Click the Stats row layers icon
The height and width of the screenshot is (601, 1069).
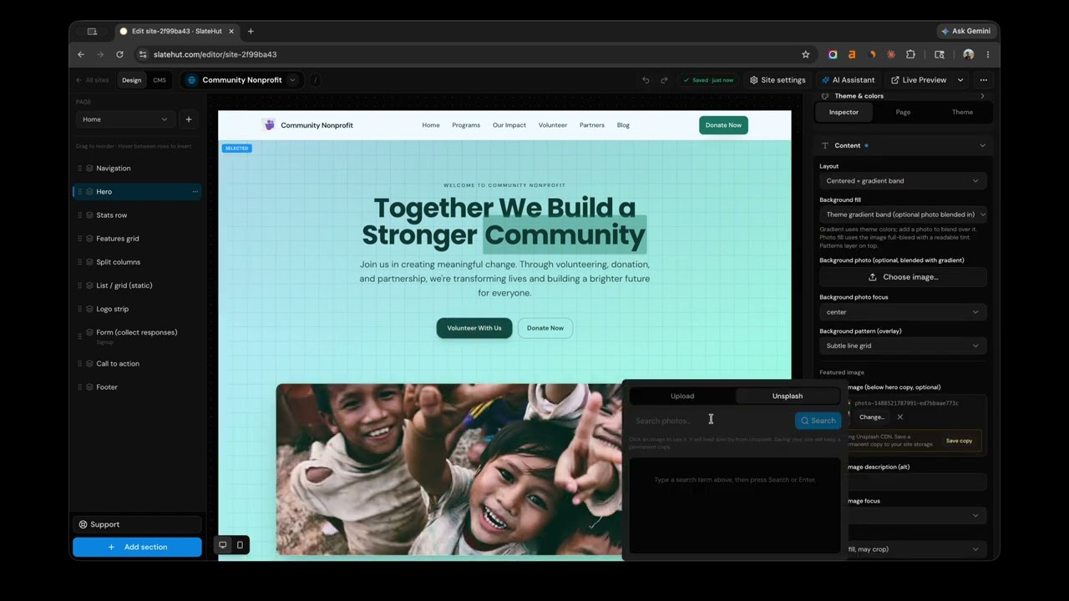point(89,215)
